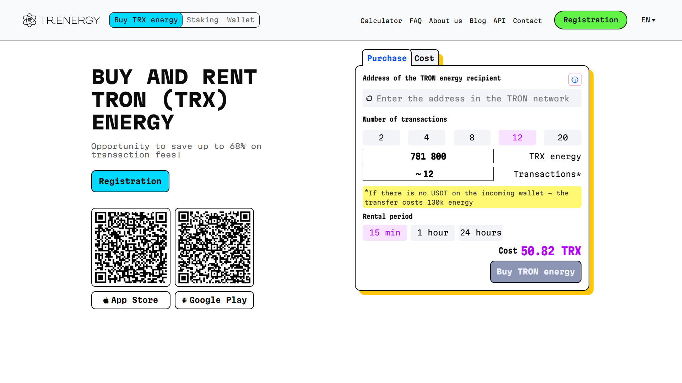Open the Wallet section
The height and width of the screenshot is (383, 682).
pos(241,20)
